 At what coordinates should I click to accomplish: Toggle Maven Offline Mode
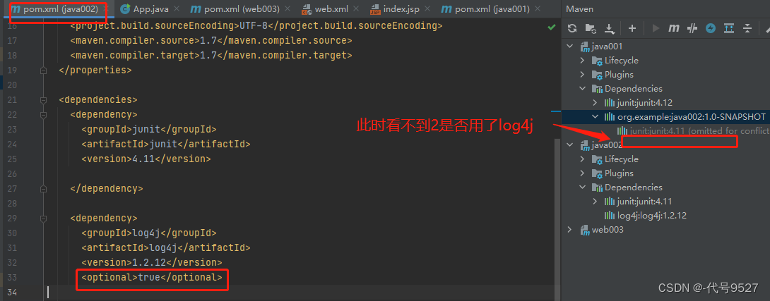click(x=693, y=28)
